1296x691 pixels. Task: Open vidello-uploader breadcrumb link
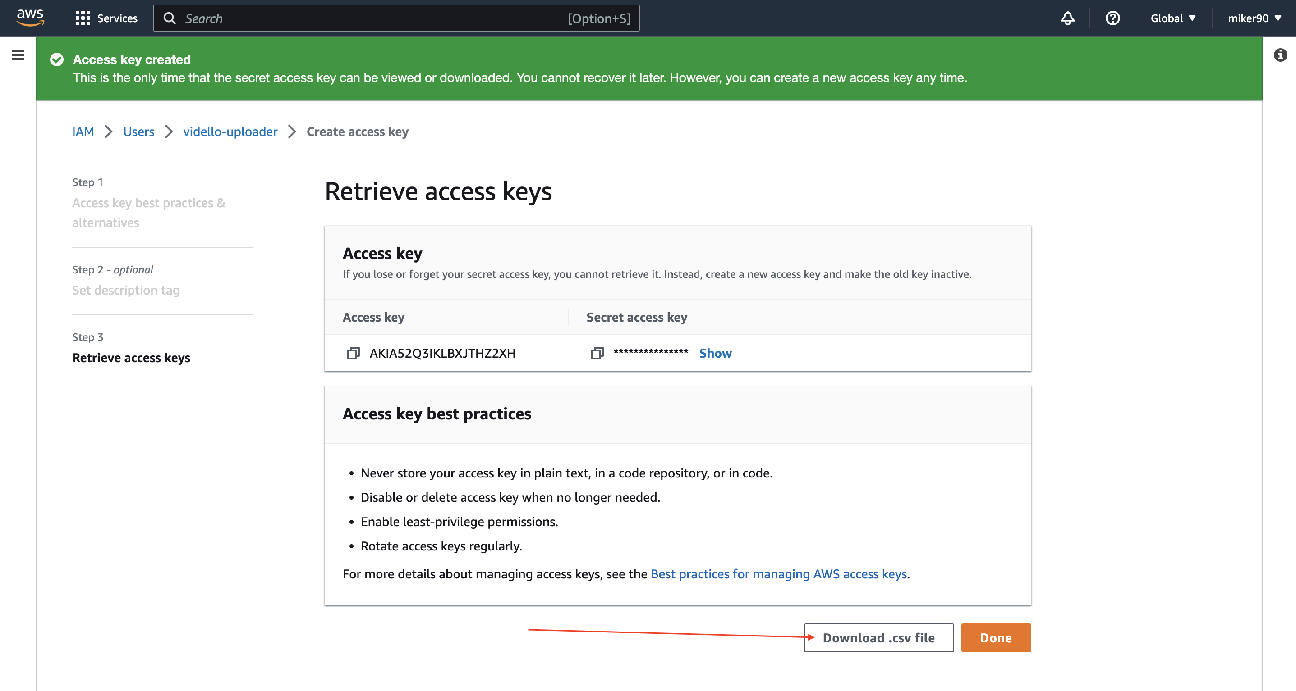pos(230,132)
